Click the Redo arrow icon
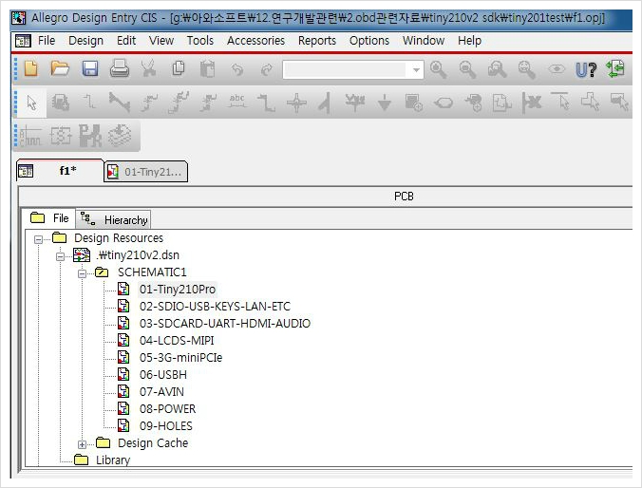The height and width of the screenshot is (488, 642). pyautogui.click(x=267, y=69)
